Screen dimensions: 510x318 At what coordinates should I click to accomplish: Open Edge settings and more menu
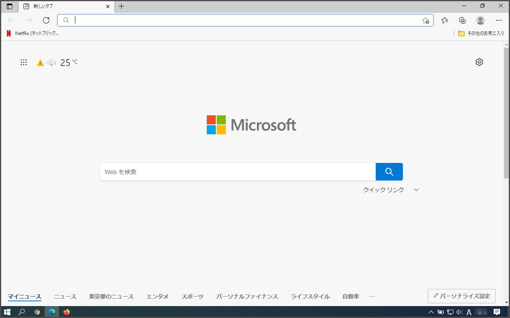[x=499, y=20]
